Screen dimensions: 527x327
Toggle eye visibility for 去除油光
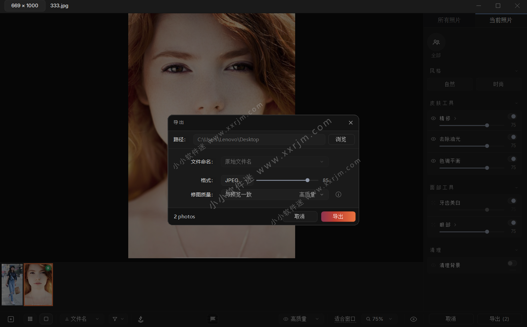click(433, 139)
